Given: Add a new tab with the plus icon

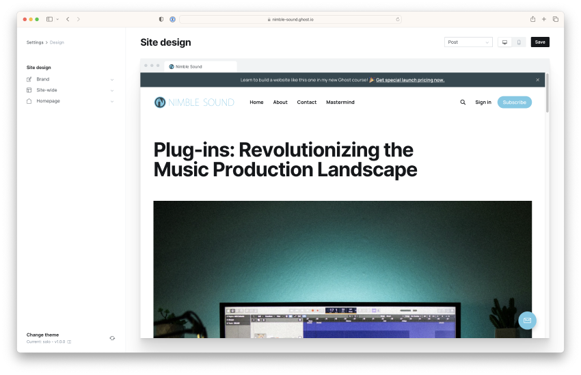Looking at the screenshot, I should click(x=544, y=19).
